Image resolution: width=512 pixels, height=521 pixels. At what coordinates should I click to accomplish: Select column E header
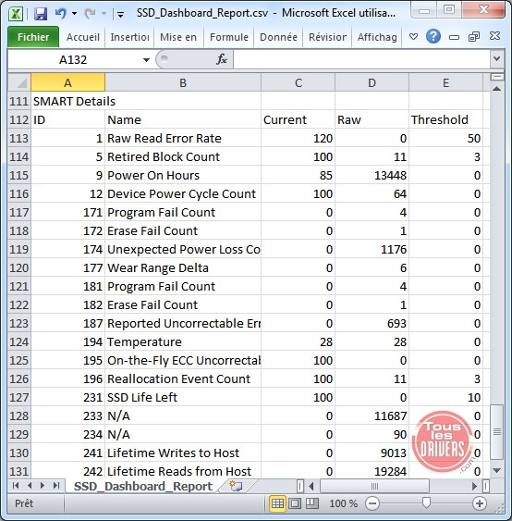point(445,82)
